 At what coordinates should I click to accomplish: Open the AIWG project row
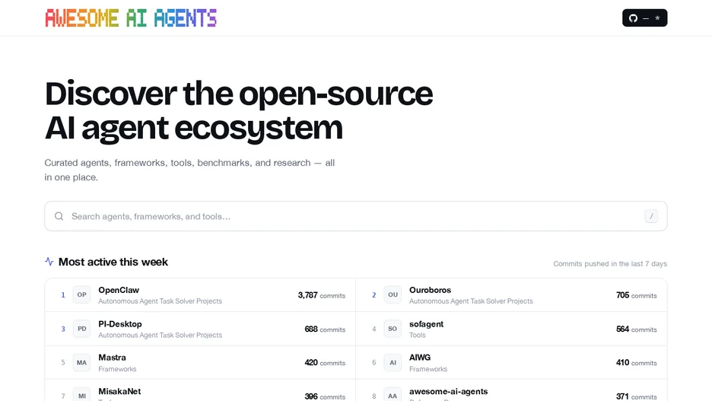point(511,362)
